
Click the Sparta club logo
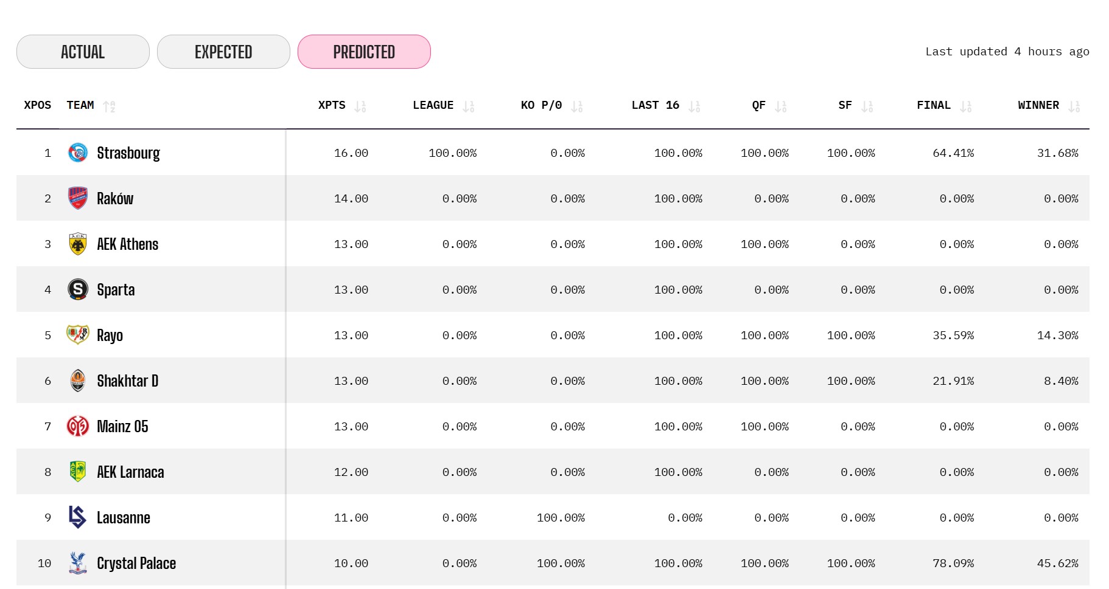(x=78, y=289)
